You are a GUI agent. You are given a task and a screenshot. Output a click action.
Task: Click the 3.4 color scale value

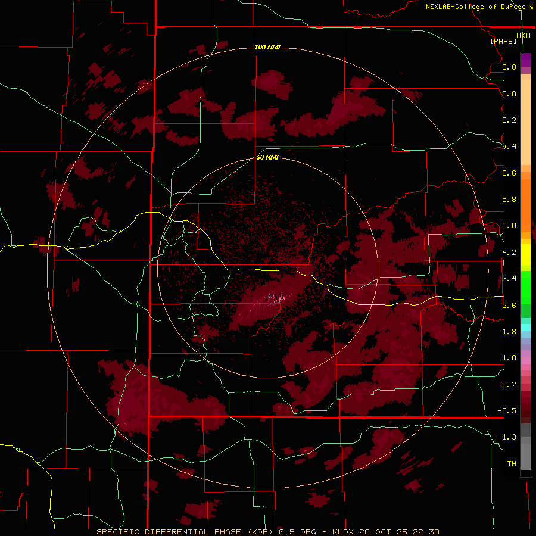509,279
